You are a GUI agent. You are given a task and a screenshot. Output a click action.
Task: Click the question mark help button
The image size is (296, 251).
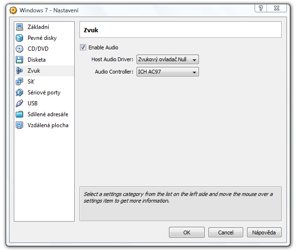pyautogui.click(x=261, y=8)
